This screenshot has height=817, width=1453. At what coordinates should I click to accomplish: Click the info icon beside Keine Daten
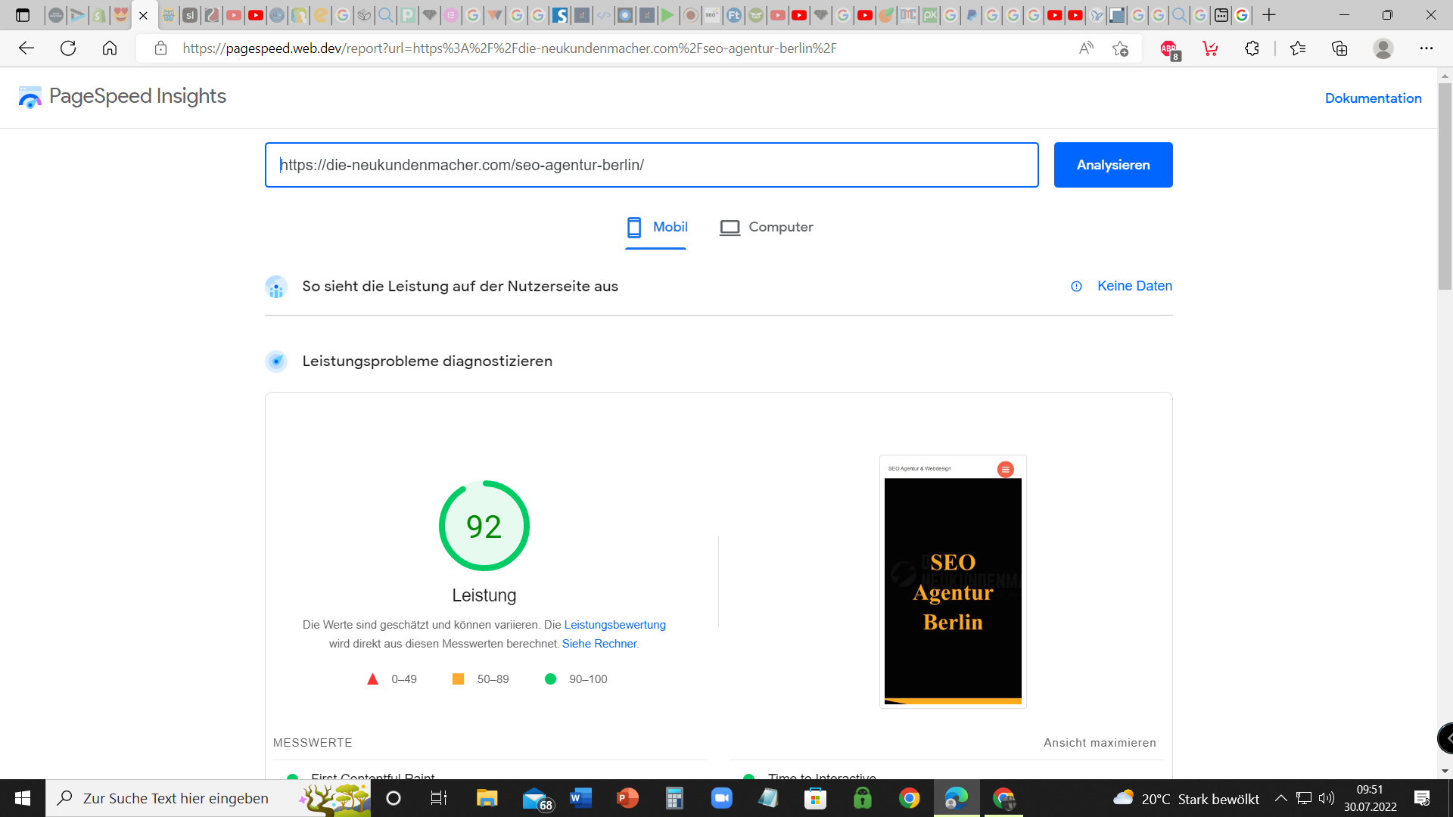click(x=1076, y=286)
